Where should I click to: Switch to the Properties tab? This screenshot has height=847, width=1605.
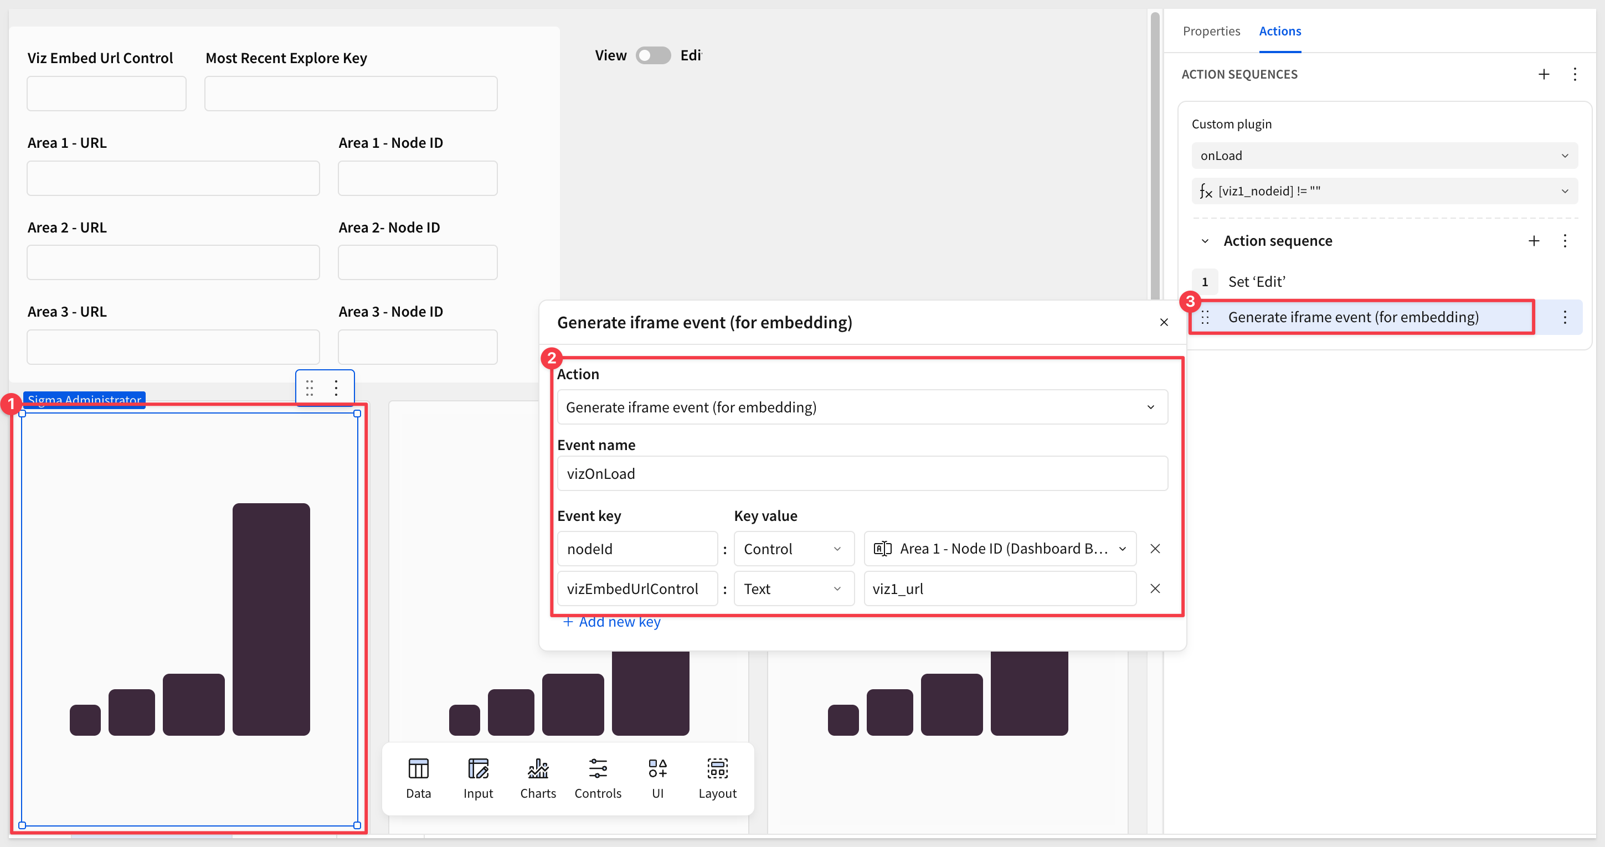1211,31
